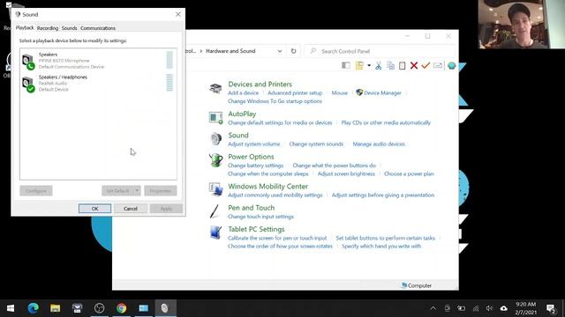Open the Device Manager link
Viewport: 565px width, 317px height.
pyautogui.click(x=382, y=92)
